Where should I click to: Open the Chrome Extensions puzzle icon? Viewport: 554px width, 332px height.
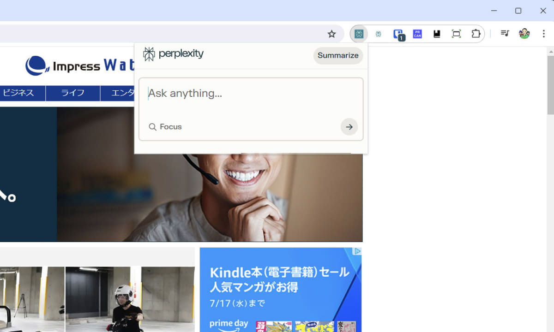pyautogui.click(x=476, y=34)
